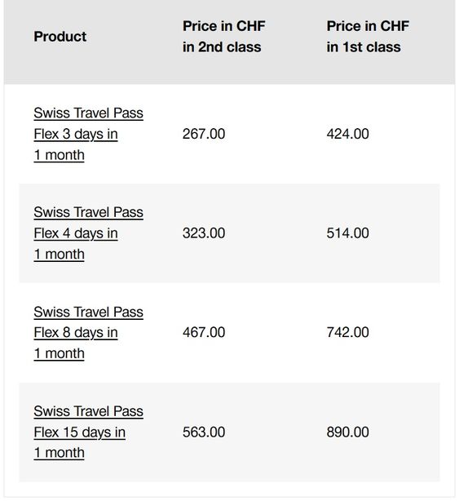Select the 267.00 second class price
Viewport: 459px width, 501px height.
204,134
